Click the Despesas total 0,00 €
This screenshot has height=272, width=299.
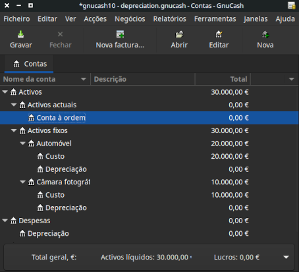coord(238,221)
